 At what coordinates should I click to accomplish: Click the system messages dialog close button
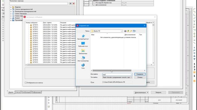tap(155, 17)
